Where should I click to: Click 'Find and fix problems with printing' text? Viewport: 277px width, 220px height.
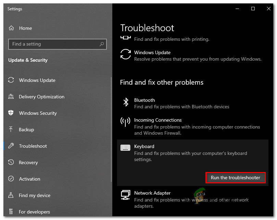tap(172, 39)
